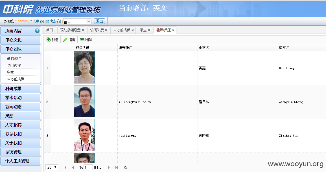Expand the 系统管理 sidebar section

[x=21, y=152]
